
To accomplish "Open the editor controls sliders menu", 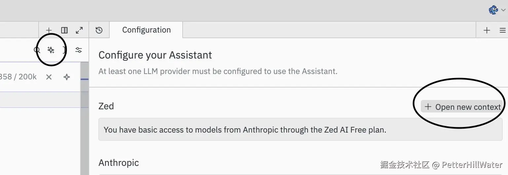I will 79,50.
